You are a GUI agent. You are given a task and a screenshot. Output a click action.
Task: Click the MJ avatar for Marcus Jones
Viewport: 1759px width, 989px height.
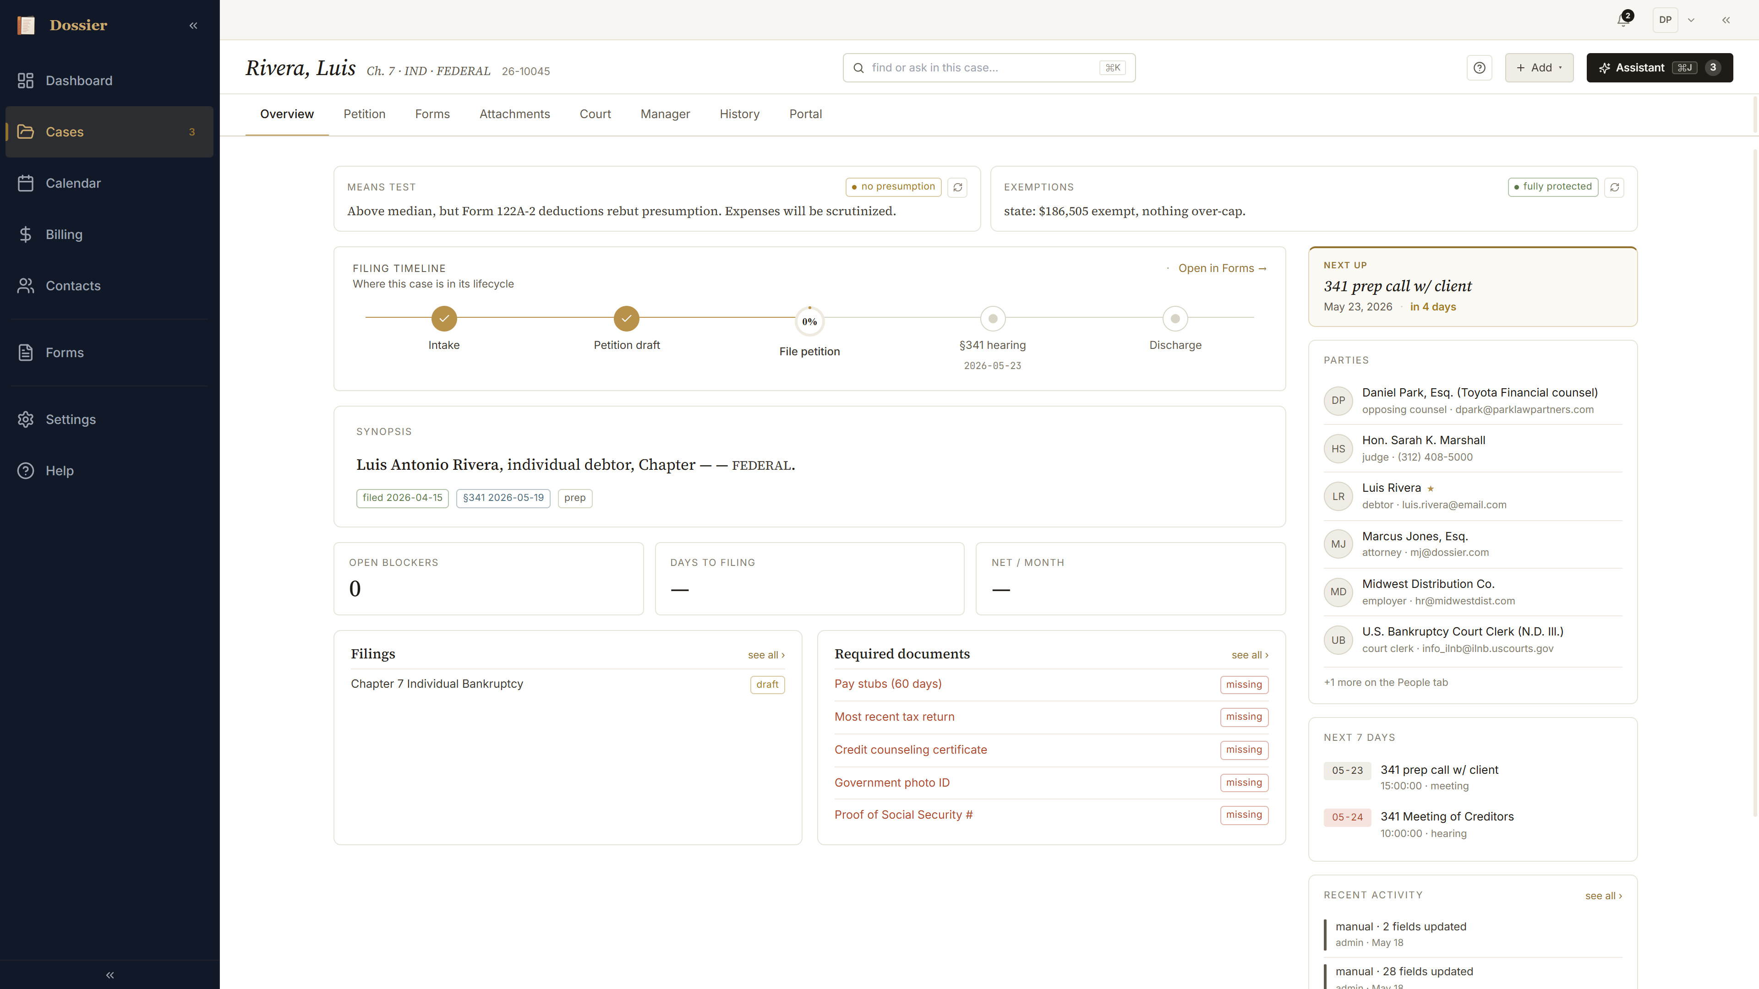(1338, 545)
